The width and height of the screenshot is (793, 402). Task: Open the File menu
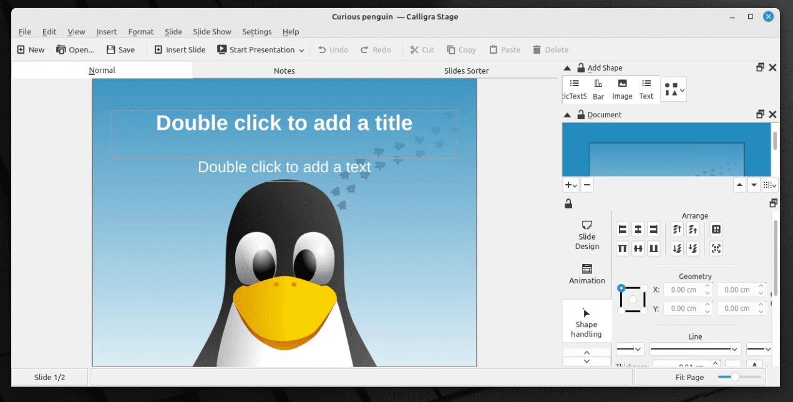[x=24, y=32]
